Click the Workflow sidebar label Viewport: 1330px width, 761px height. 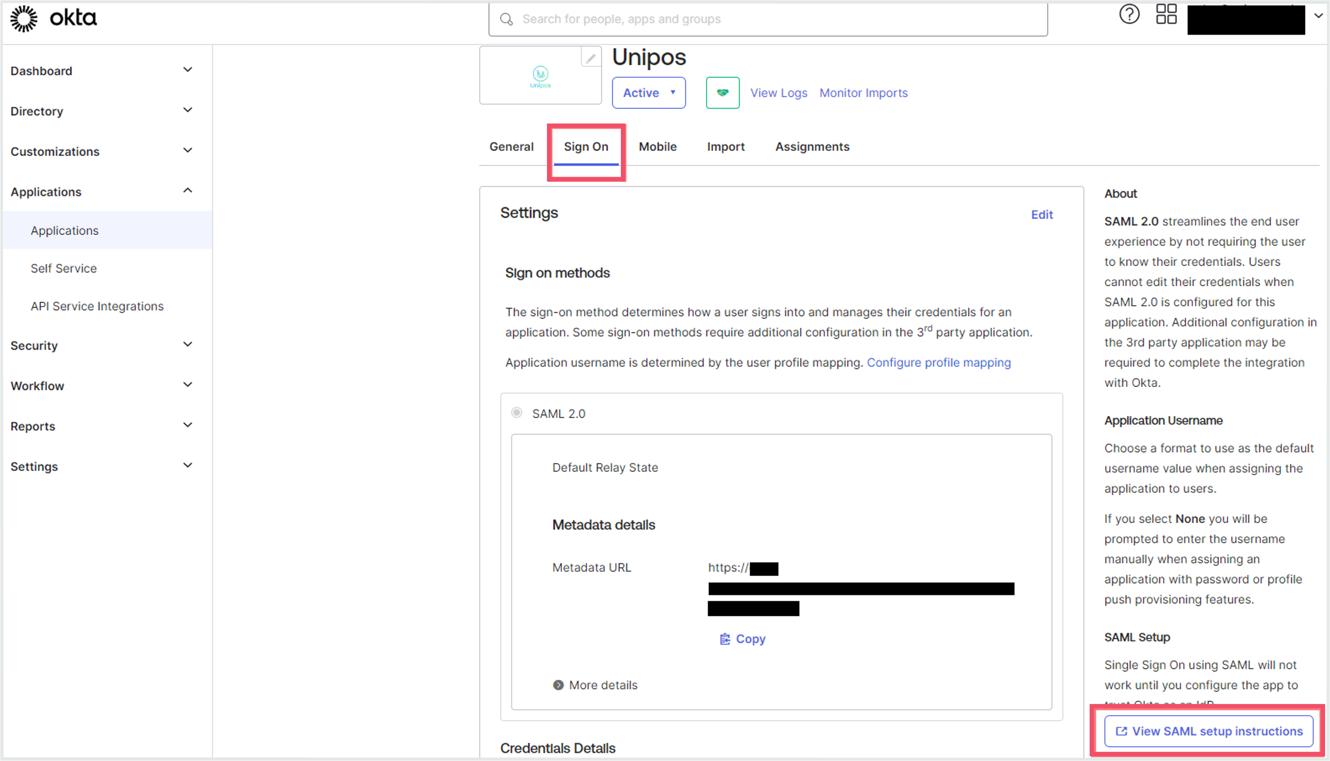37,386
